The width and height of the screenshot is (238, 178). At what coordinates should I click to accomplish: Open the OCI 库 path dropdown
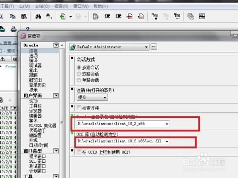pyautogui.click(x=167, y=141)
